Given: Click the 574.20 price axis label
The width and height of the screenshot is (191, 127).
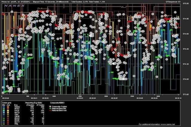Looking at the screenshot, I should click(186, 64).
